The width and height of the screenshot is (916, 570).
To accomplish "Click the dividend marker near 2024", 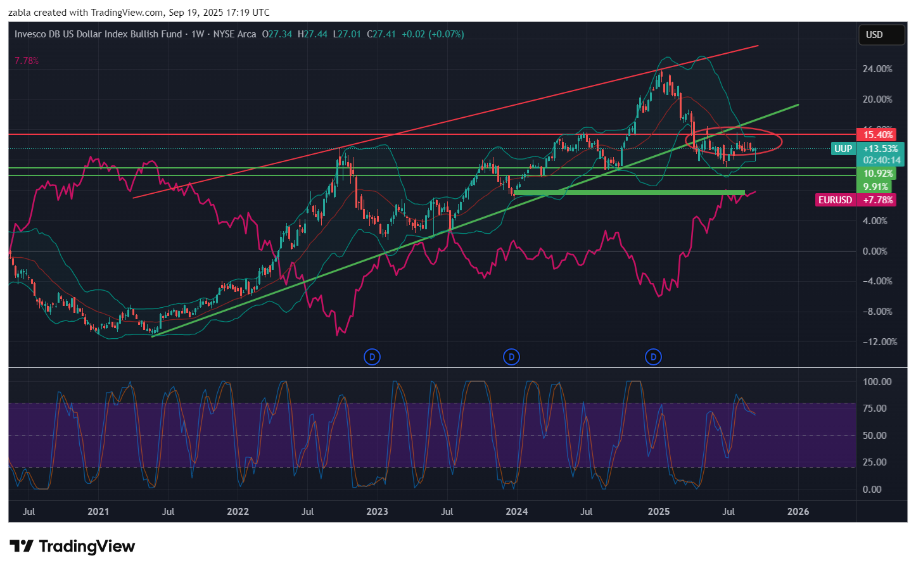I will [x=511, y=357].
